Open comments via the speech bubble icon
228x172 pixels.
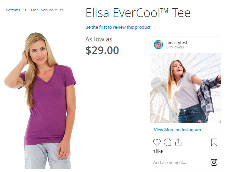click(x=168, y=142)
